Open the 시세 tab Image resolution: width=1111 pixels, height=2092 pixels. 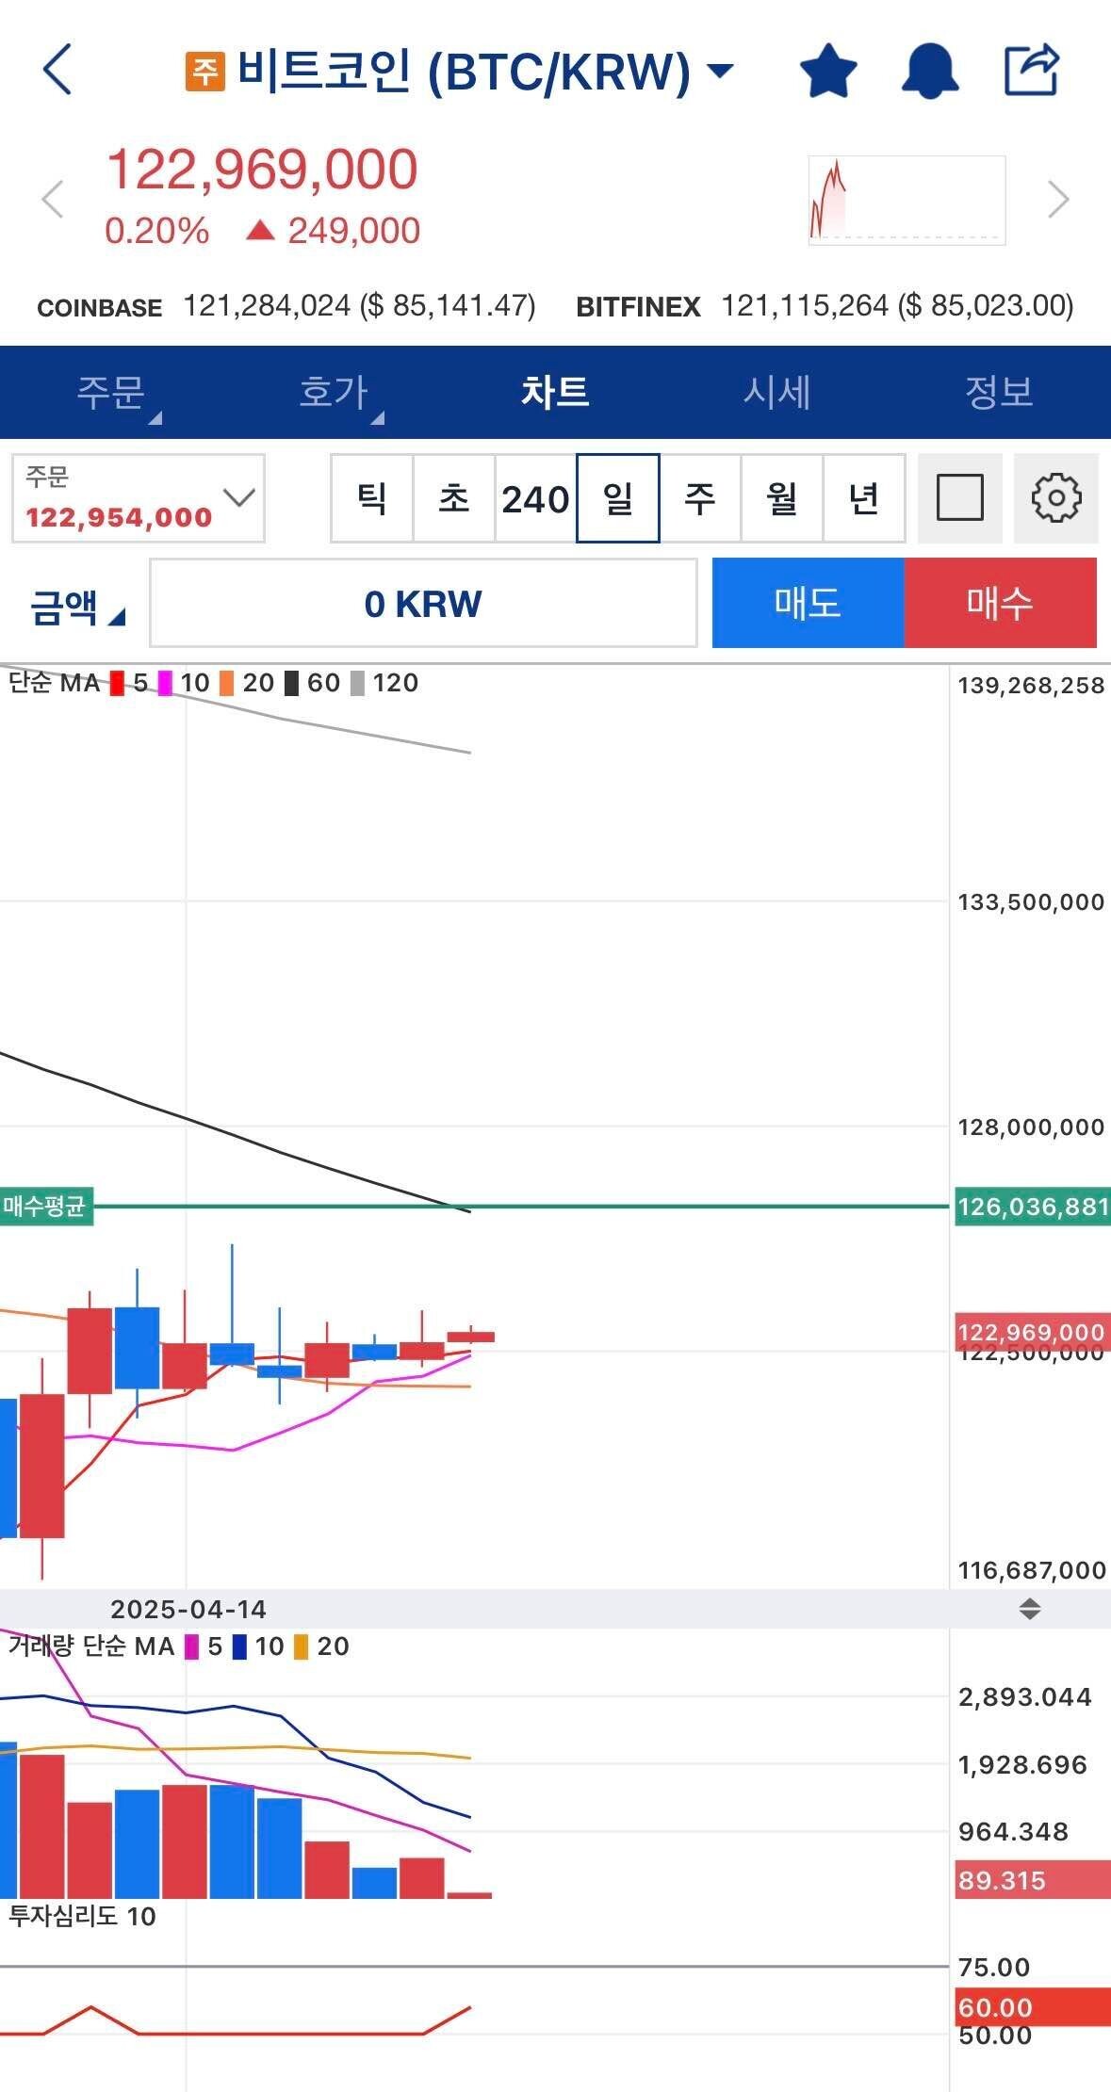pos(776,392)
